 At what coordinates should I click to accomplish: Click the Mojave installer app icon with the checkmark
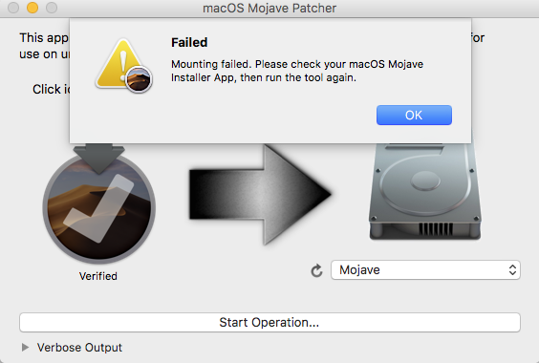[x=99, y=208]
